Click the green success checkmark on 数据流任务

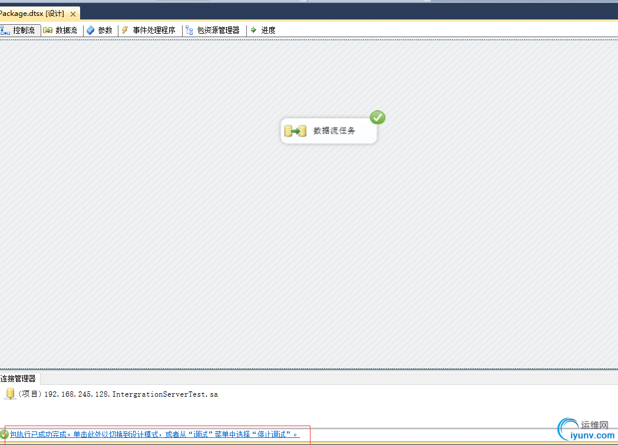pos(378,117)
